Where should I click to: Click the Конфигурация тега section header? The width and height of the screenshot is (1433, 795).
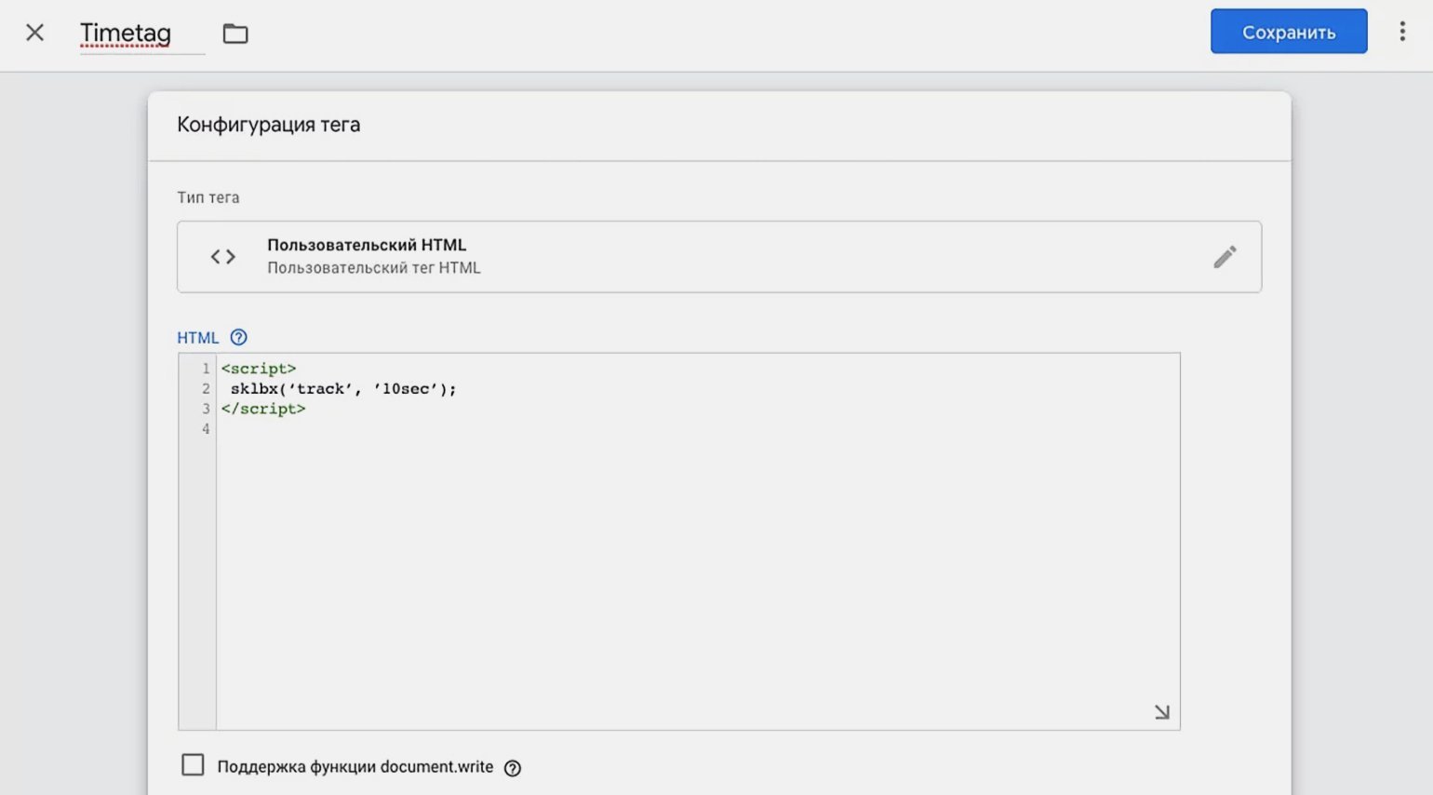click(x=269, y=125)
